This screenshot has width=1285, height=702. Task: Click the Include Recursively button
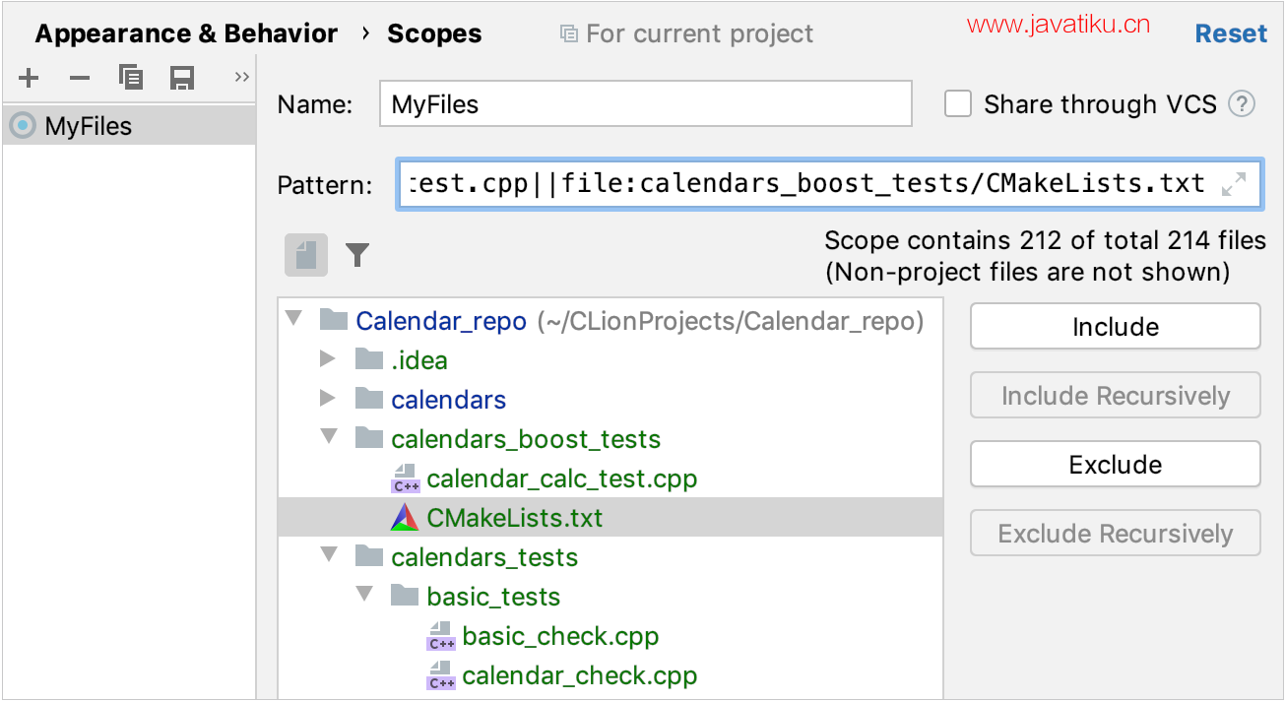tap(1115, 396)
